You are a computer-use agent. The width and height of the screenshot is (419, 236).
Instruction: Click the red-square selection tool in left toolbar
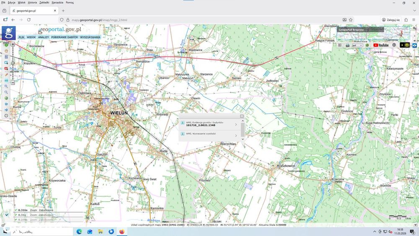[x=6, y=68]
